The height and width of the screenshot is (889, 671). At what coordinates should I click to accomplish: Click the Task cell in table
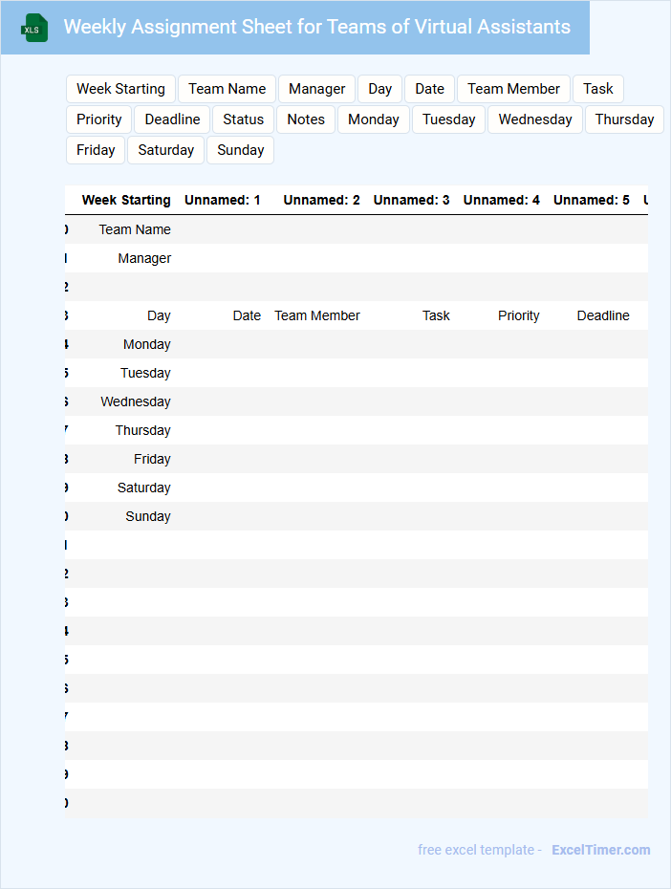[x=436, y=315]
